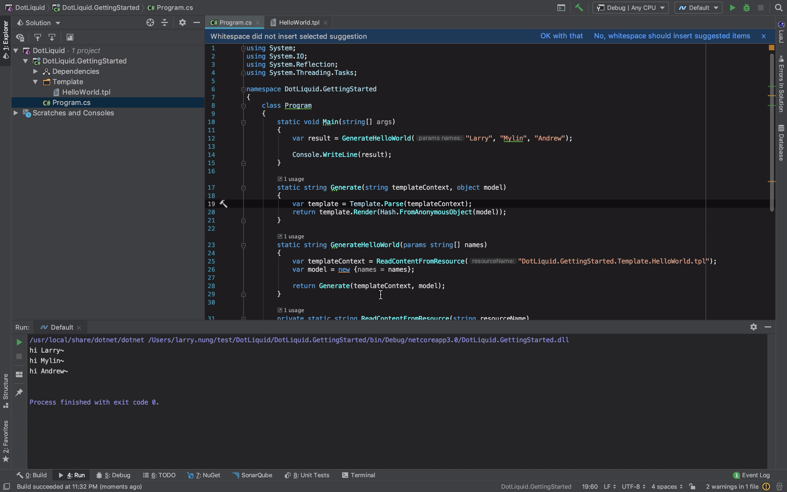Open Debug | Any CPU configuration dropdown

point(631,7)
